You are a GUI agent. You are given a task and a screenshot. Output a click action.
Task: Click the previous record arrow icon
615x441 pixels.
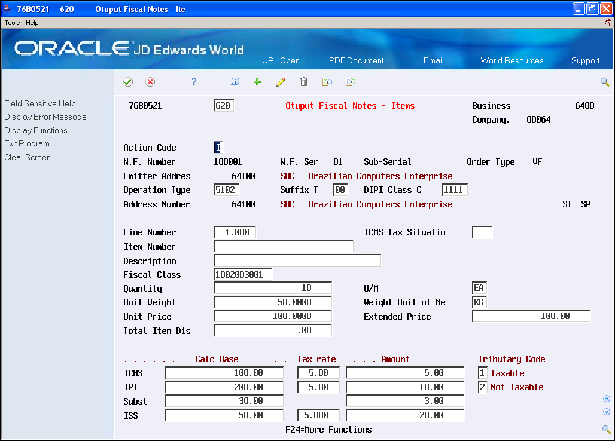click(x=327, y=82)
